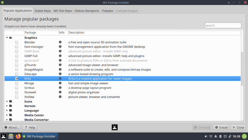Expand the Icons category

click(x=7, y=101)
